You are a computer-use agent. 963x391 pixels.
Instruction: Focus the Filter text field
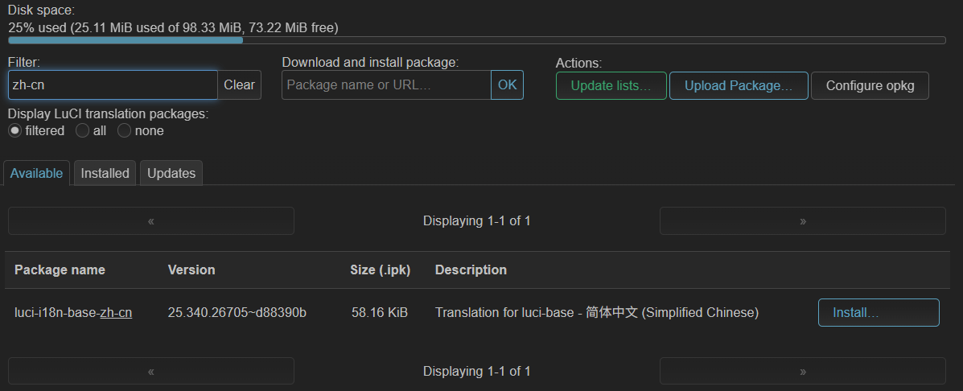click(x=113, y=85)
